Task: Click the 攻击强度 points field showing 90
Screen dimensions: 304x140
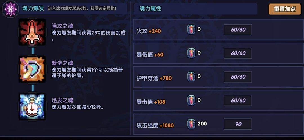Action: (238, 124)
